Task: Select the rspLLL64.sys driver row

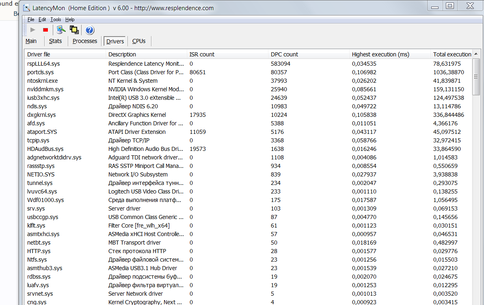Action: pyautogui.click(x=248, y=64)
